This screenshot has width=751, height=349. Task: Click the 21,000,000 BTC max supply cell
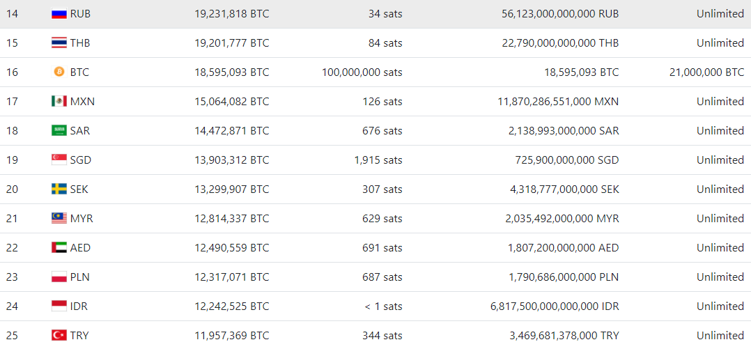coord(705,72)
